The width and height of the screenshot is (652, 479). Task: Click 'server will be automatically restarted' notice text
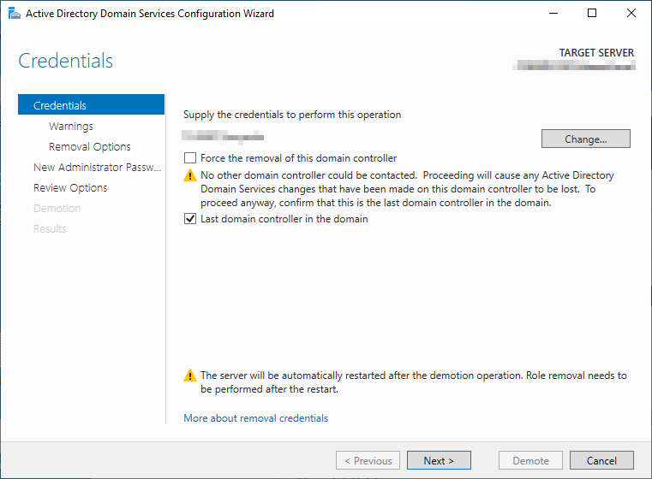(x=413, y=381)
